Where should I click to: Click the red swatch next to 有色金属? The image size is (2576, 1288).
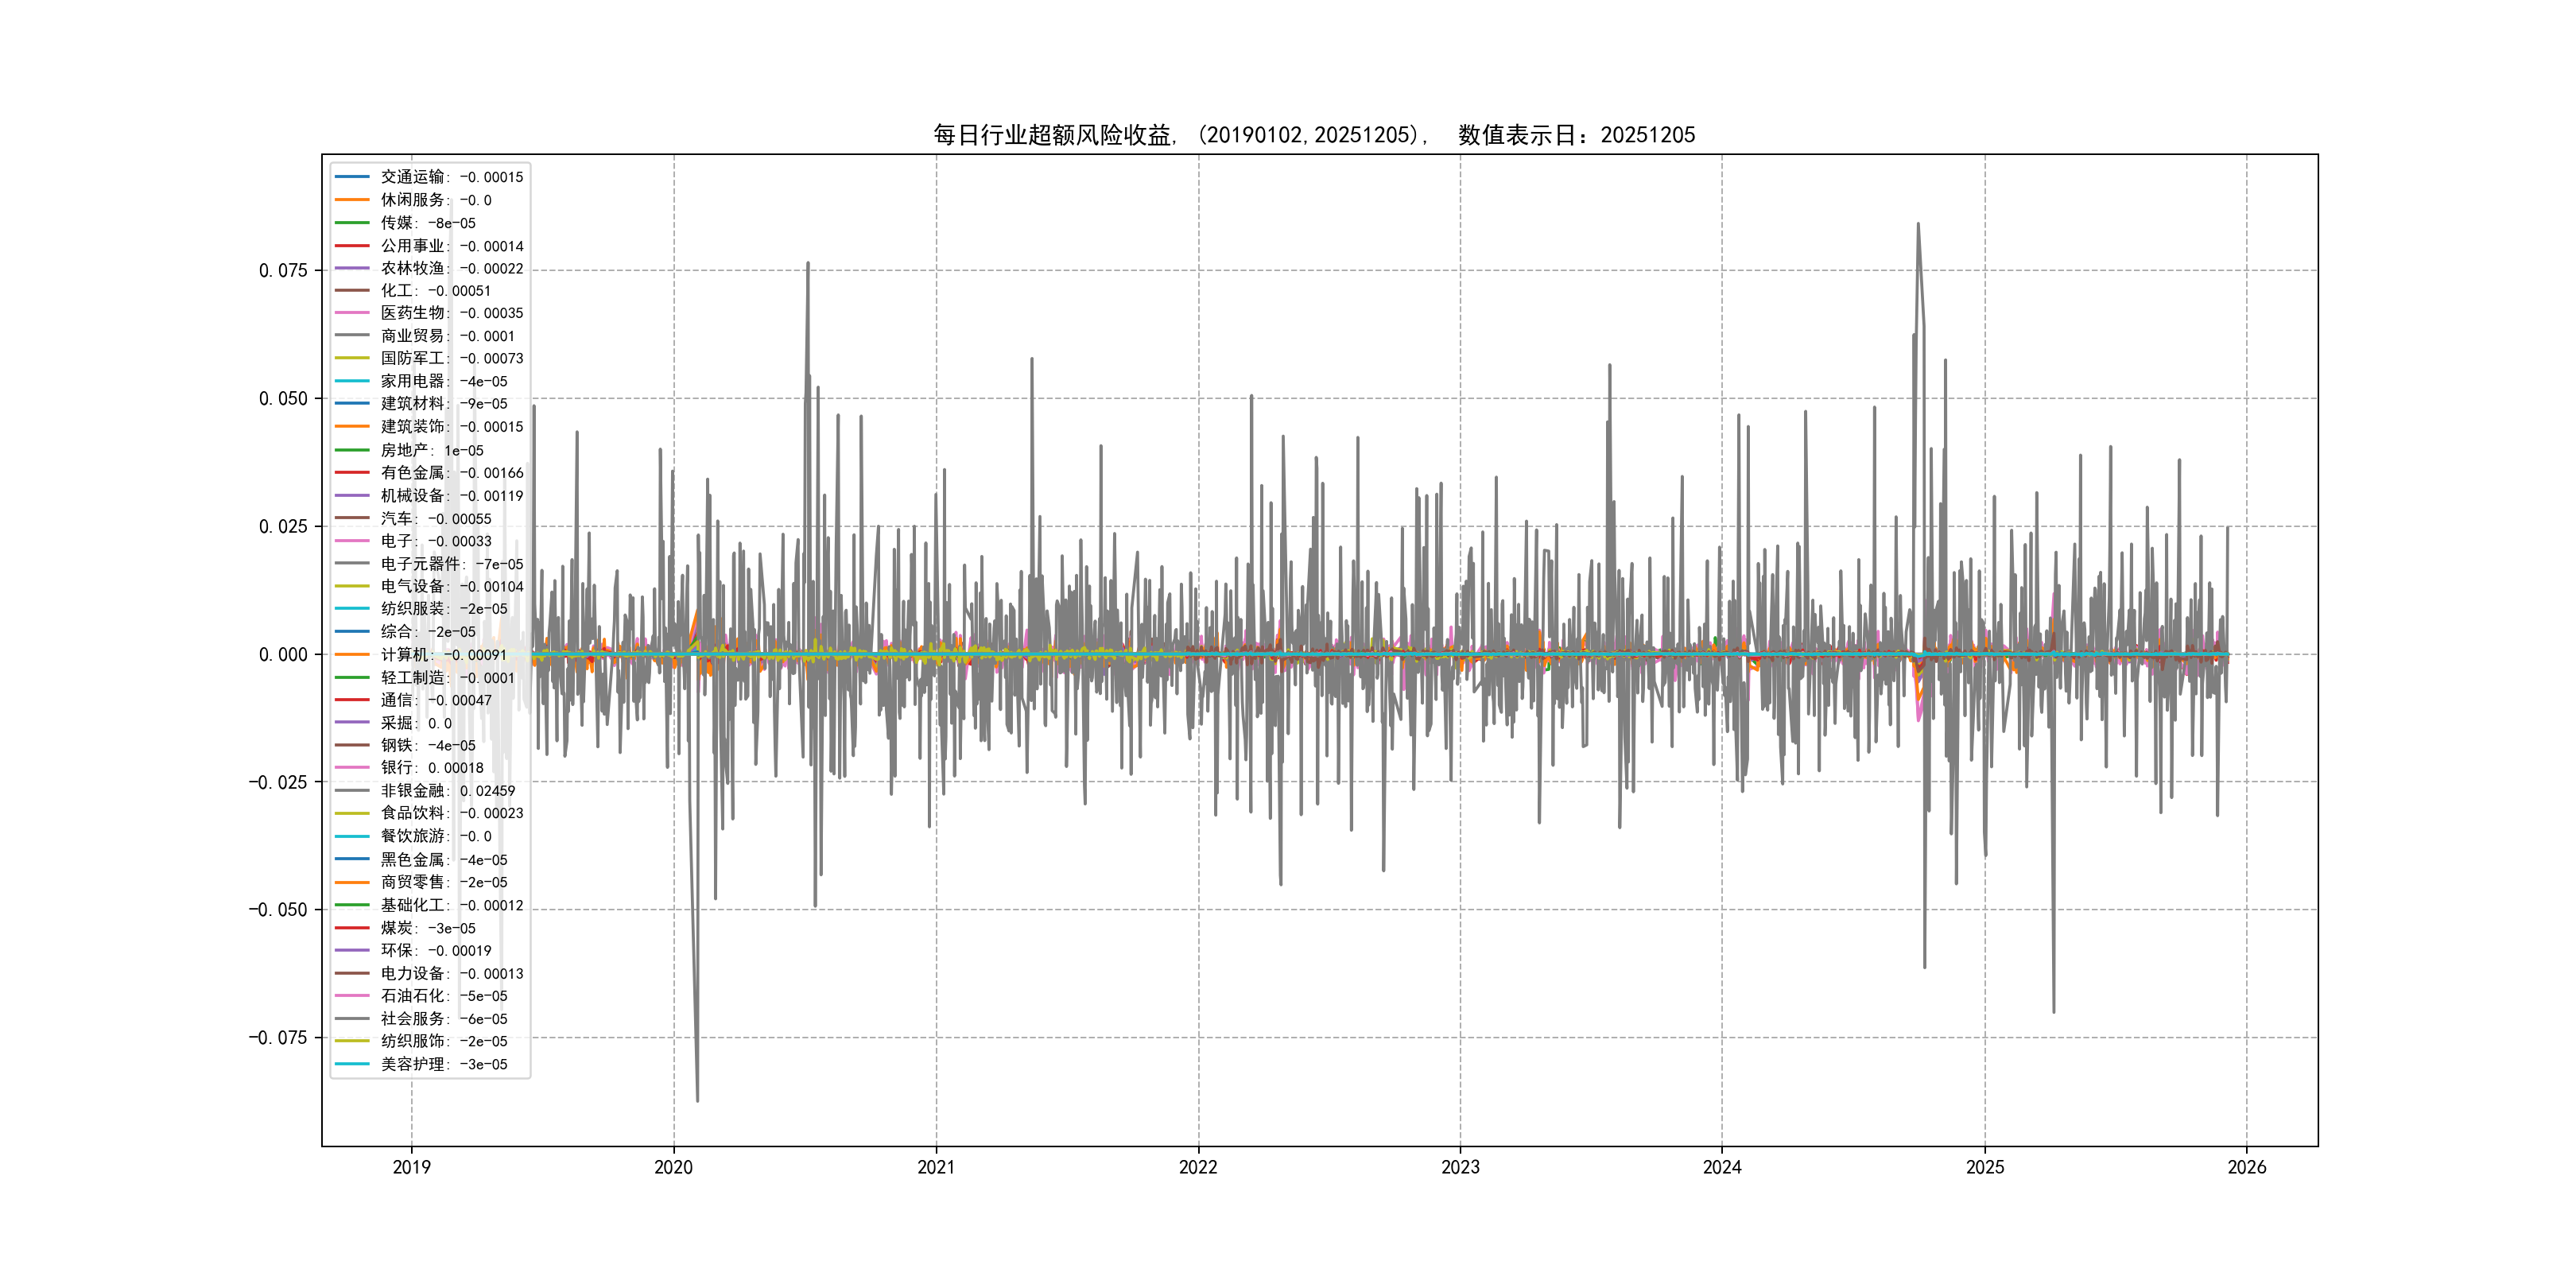click(x=352, y=472)
